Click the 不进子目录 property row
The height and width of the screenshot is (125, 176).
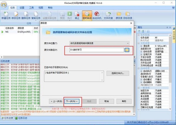(154, 57)
